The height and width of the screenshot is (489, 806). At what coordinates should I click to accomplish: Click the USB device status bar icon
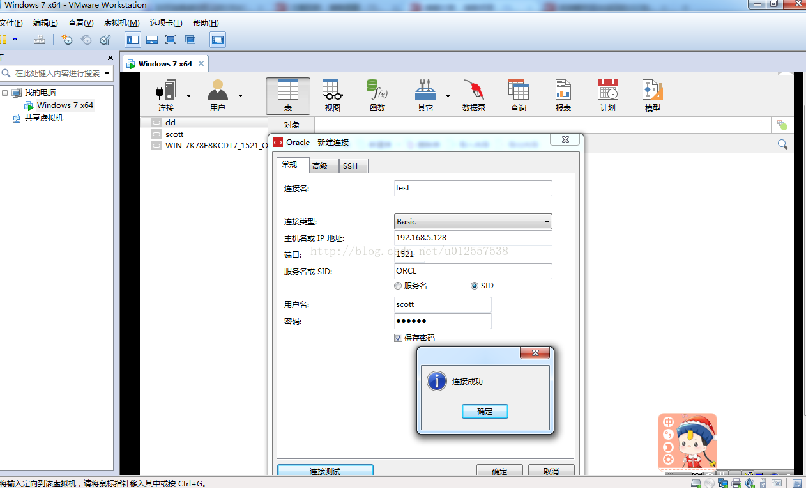click(x=763, y=483)
